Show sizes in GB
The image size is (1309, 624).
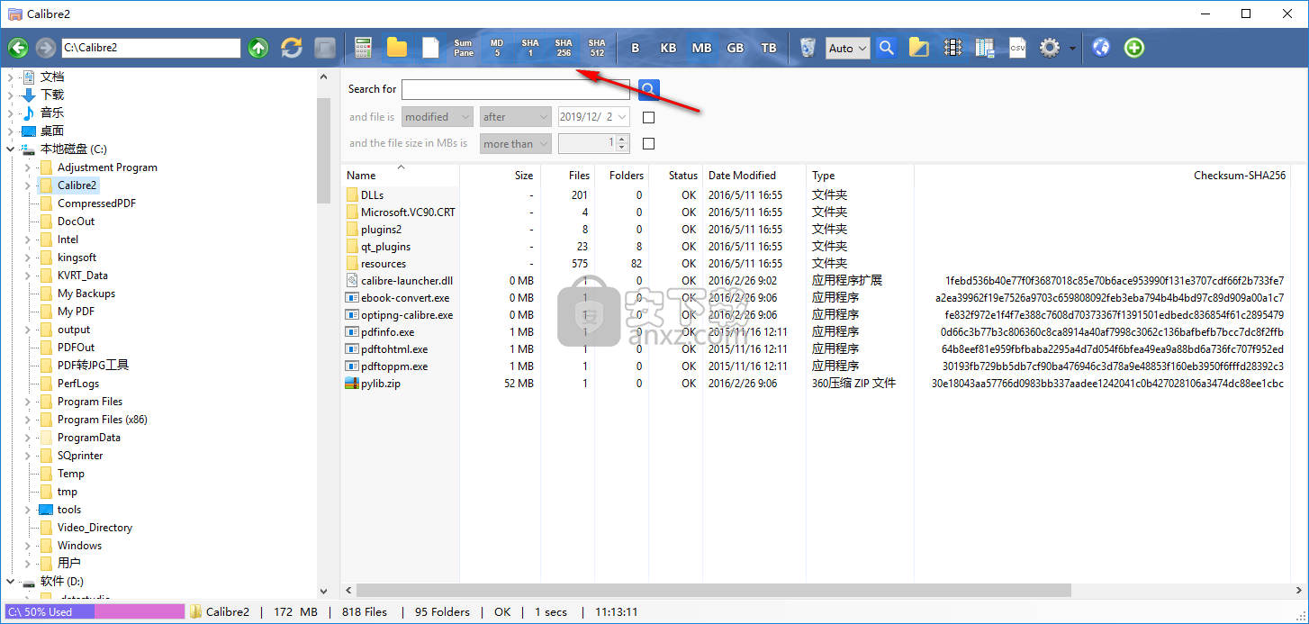tap(736, 48)
